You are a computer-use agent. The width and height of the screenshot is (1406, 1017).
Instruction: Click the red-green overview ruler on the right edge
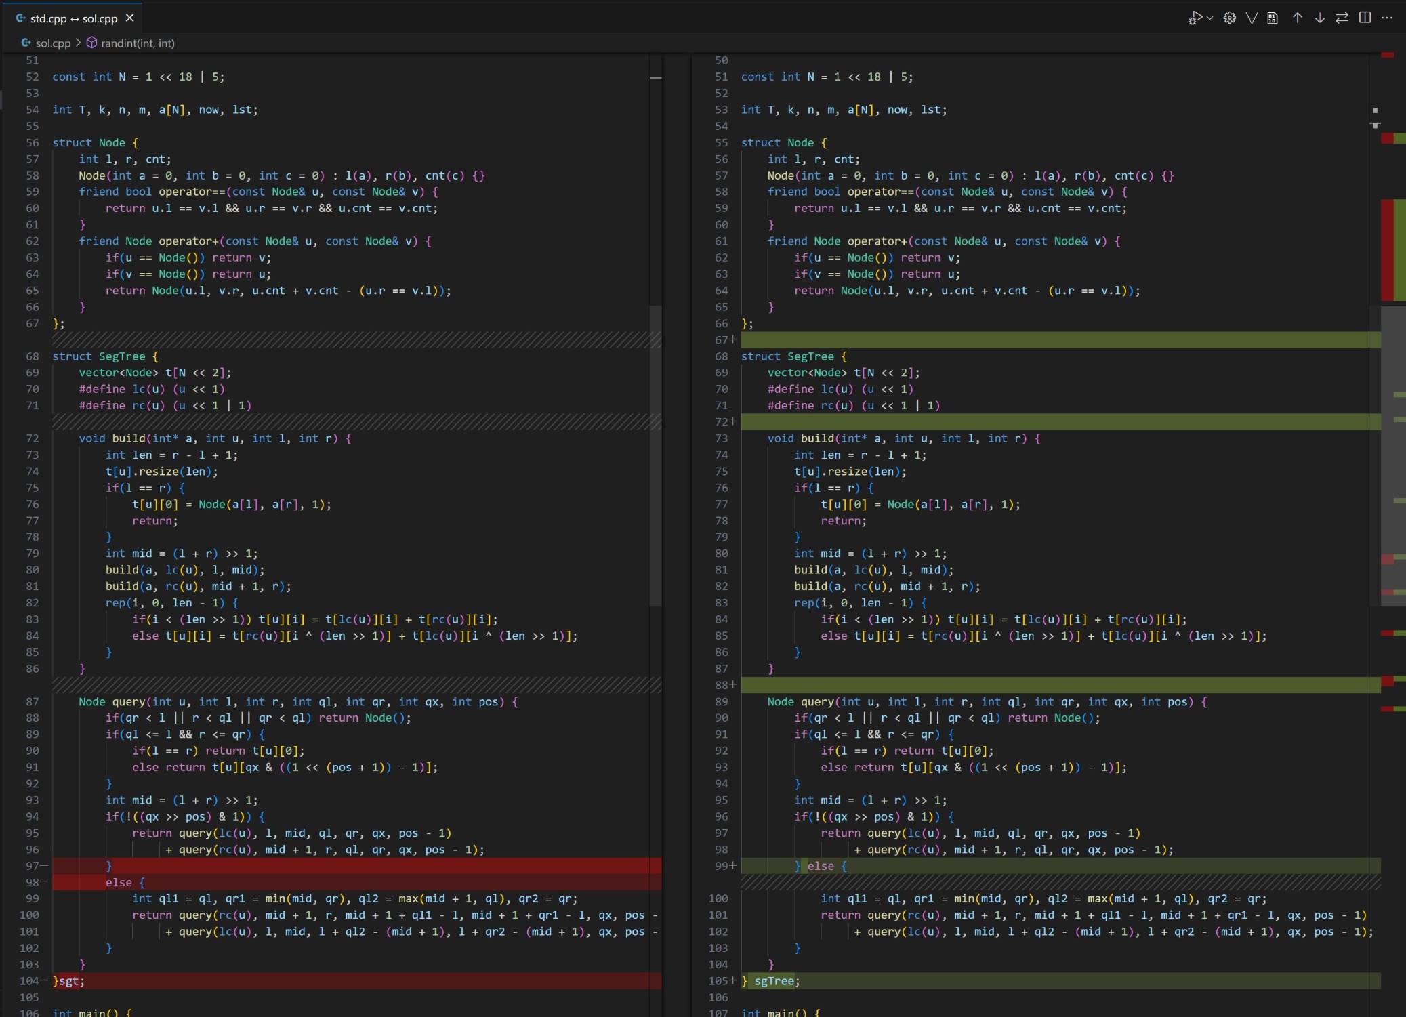pos(1393,249)
